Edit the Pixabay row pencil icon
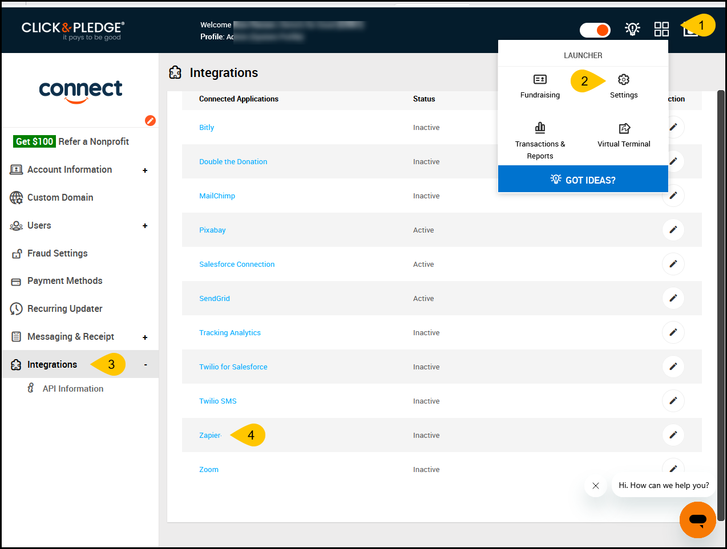The width and height of the screenshot is (727, 549). (x=673, y=230)
